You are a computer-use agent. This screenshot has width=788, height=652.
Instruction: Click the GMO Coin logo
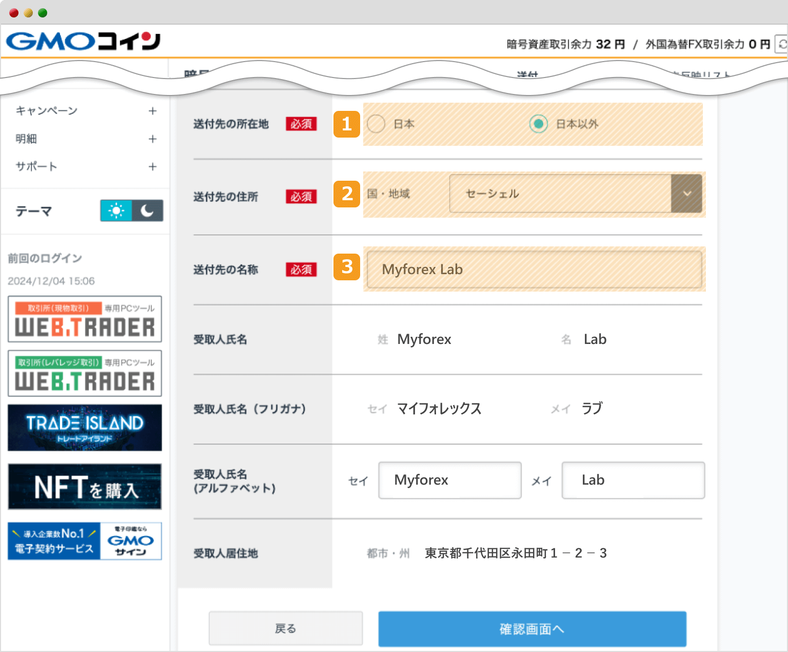83,41
